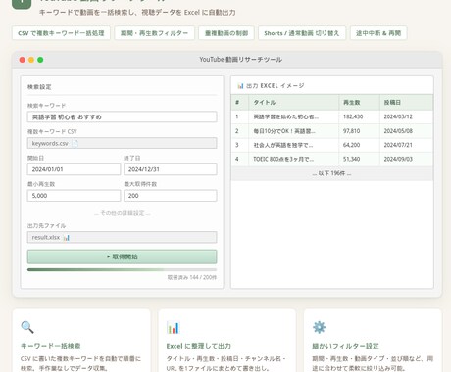Click the chart icon beside 出力 EXCEL イメージ
Viewport: 451px width, 372px height.
pyautogui.click(x=240, y=86)
